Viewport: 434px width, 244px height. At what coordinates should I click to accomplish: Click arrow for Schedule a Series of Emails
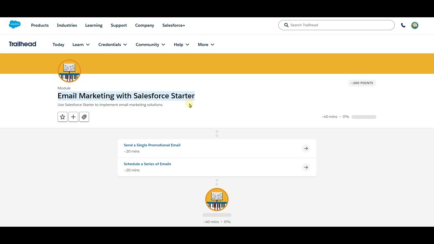306,167
